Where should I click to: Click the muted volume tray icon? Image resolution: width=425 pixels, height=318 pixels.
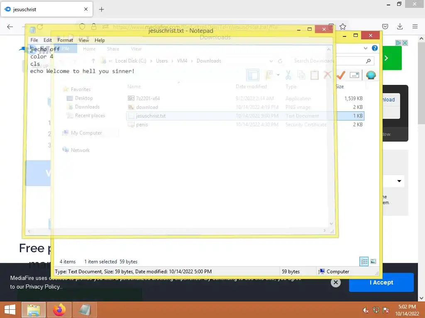366,310
